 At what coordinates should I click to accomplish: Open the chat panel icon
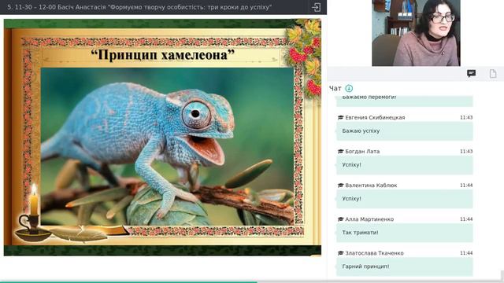[x=471, y=73]
